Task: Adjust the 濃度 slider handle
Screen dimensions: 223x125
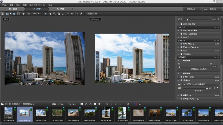Action: coord(207,88)
